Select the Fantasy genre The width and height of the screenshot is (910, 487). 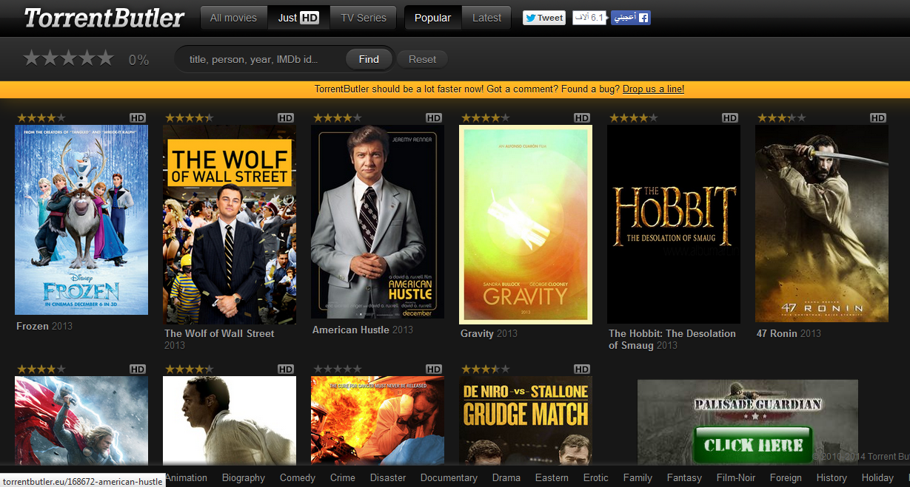[684, 477]
